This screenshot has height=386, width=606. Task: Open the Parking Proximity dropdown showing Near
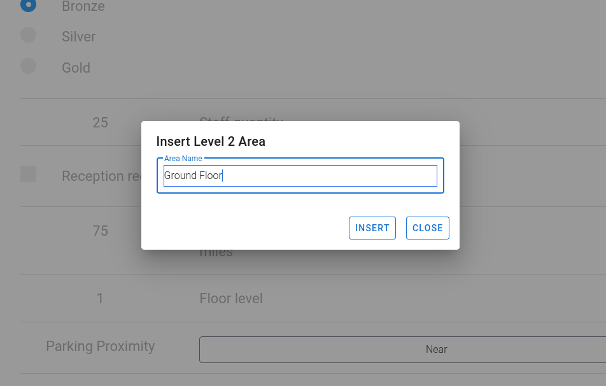402,350
